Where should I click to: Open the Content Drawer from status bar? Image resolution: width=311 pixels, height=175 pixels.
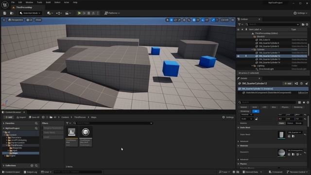(11, 172)
